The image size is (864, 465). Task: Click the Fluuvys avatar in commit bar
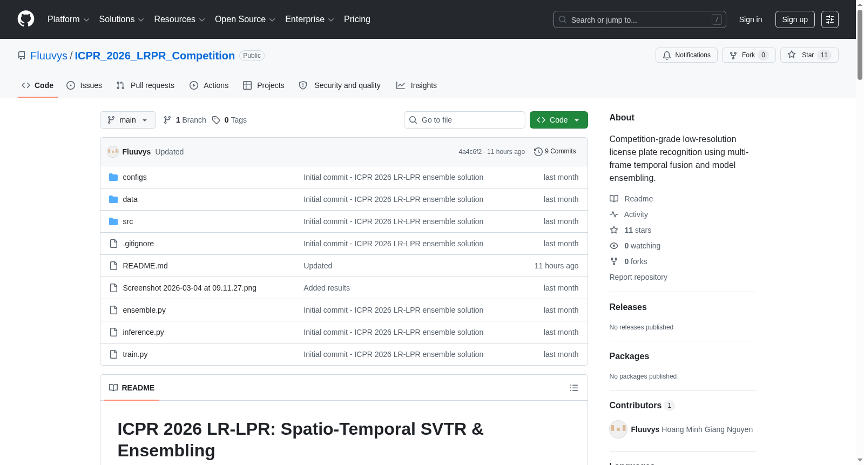click(x=113, y=152)
